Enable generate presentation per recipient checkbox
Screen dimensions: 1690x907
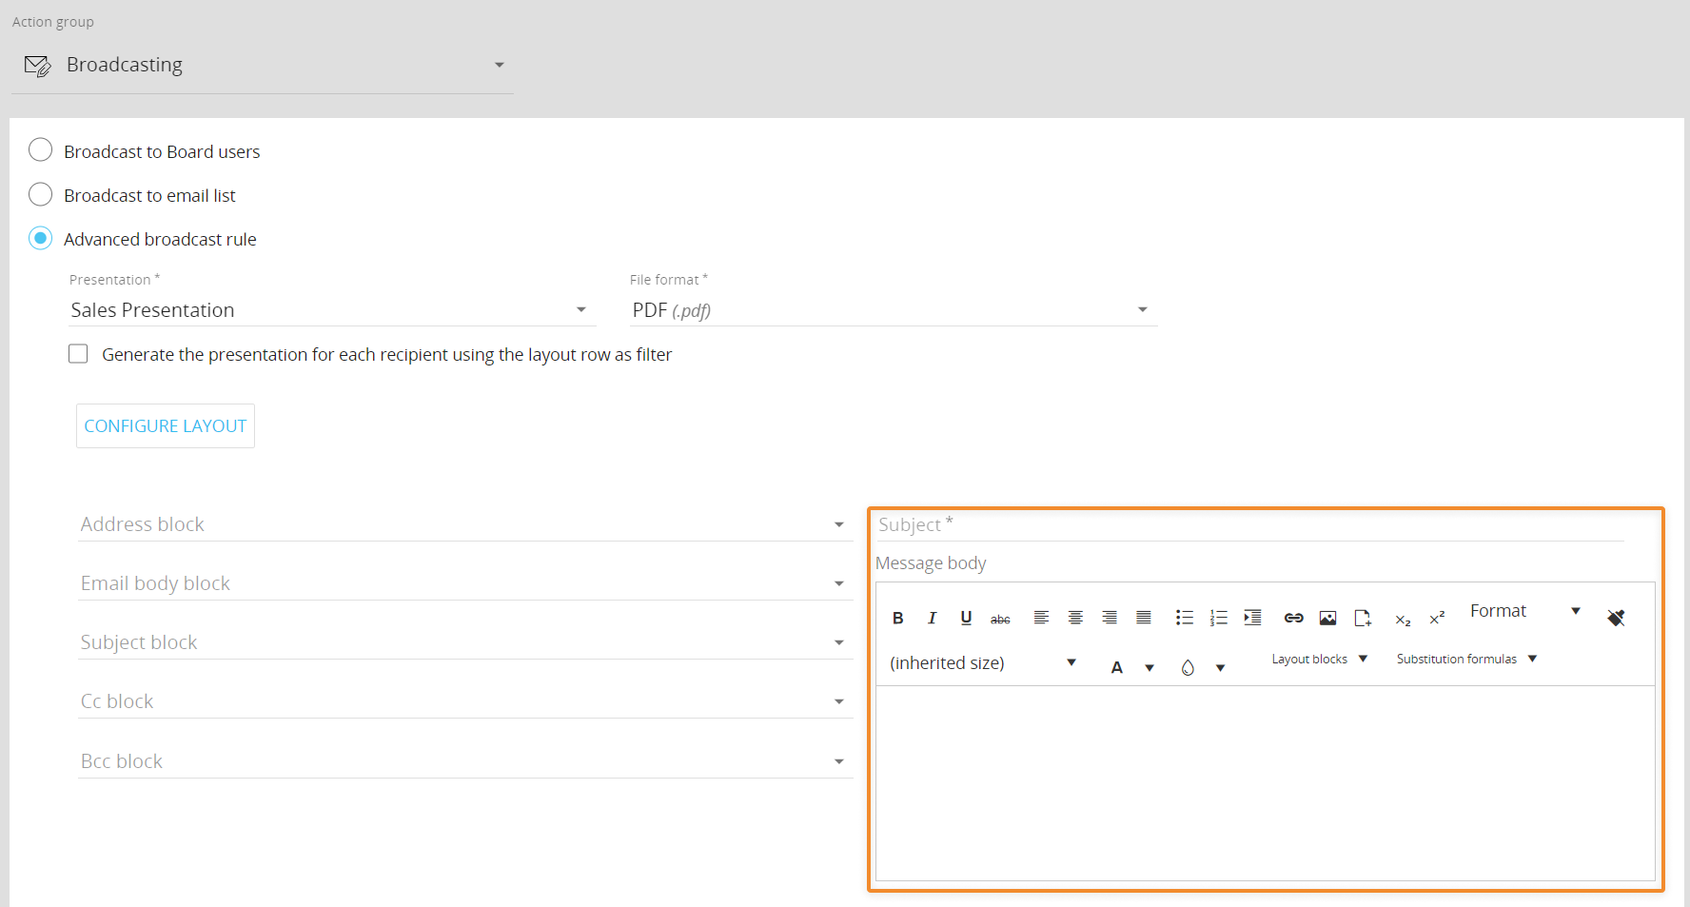coord(78,354)
